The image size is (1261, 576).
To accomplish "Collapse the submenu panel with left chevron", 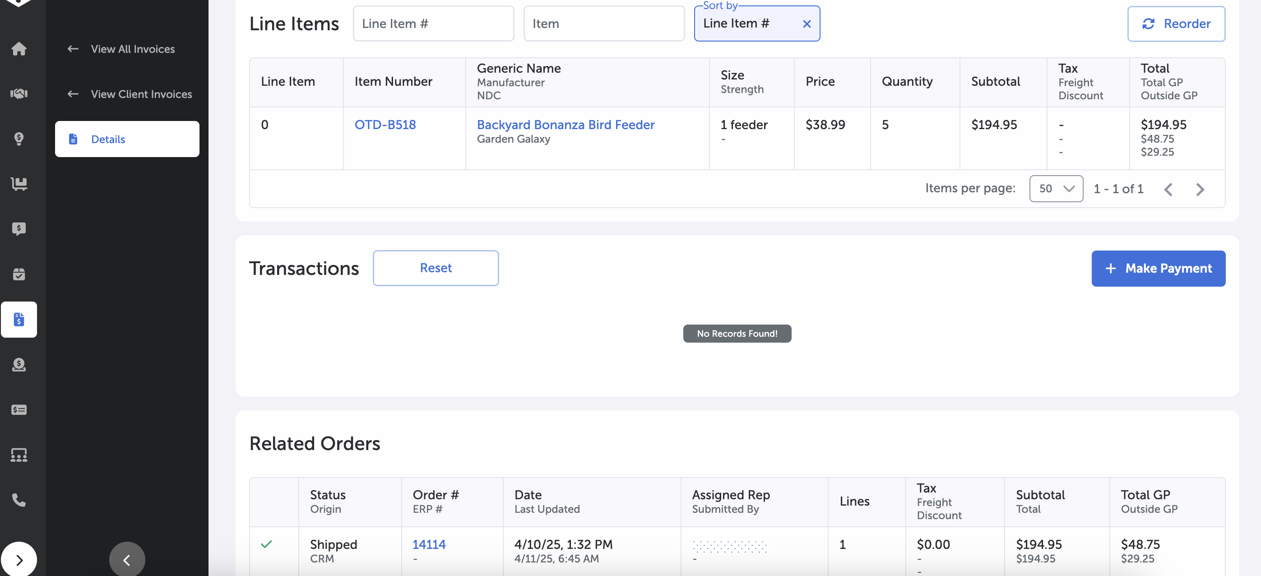I will coord(127,559).
